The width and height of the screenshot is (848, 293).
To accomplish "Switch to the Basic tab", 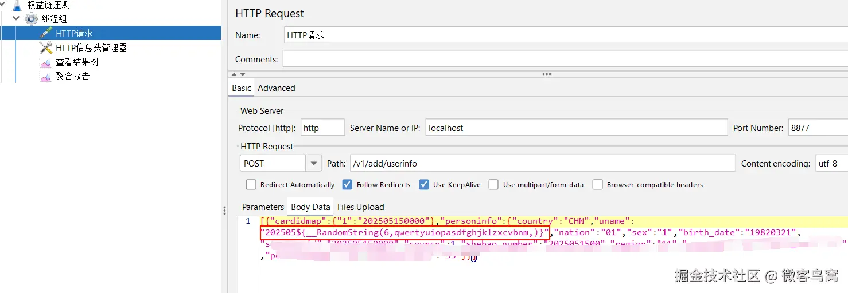I will (242, 88).
